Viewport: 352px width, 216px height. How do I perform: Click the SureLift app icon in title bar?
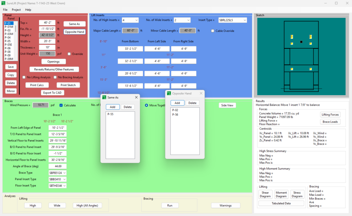(x=3, y=3)
